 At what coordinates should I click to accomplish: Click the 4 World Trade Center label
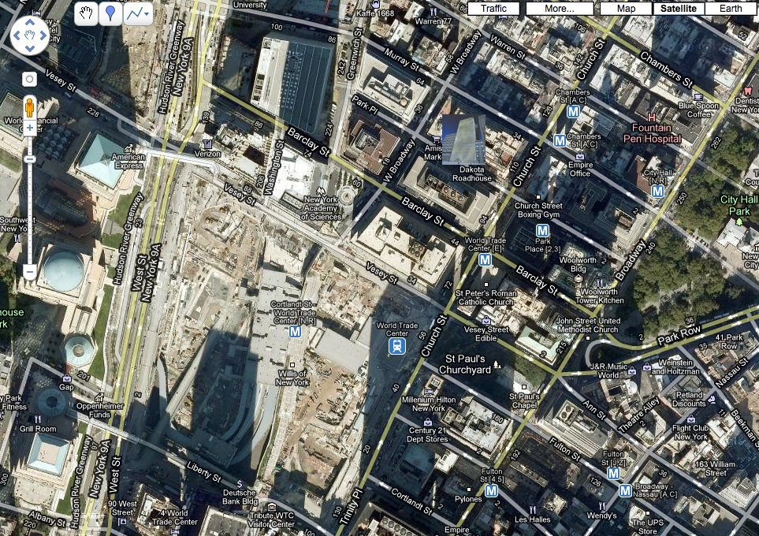coord(175,517)
